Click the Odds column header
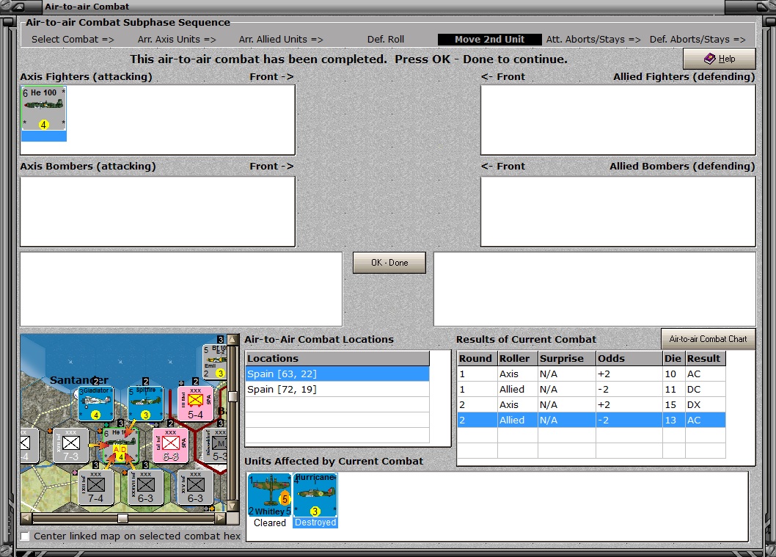776x557 pixels. click(x=629, y=358)
